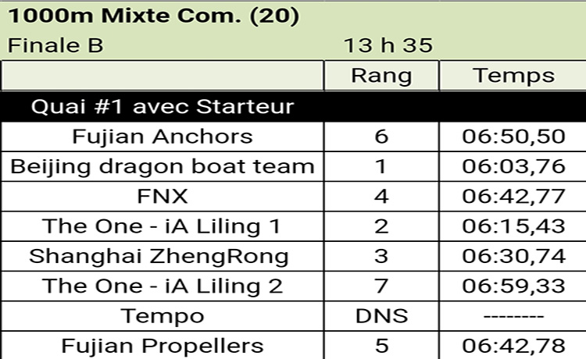
Task: Select the Shanghai ZhengRong team
Action: [x=163, y=256]
